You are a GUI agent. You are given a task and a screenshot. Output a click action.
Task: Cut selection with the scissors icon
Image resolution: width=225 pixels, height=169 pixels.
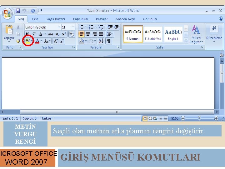[x=18, y=27]
